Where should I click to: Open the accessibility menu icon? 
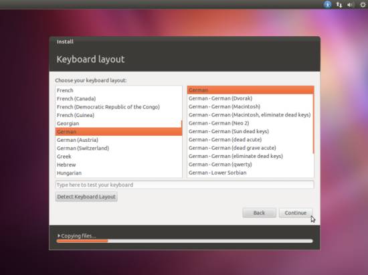point(327,5)
